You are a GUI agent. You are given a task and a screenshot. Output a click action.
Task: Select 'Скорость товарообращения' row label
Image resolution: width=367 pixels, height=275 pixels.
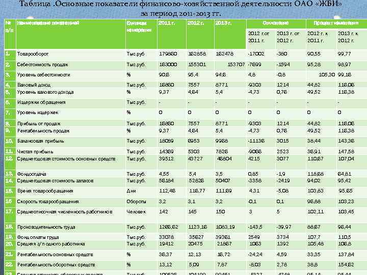point(48,201)
